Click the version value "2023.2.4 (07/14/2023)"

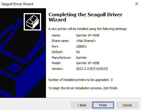coord(92,69)
